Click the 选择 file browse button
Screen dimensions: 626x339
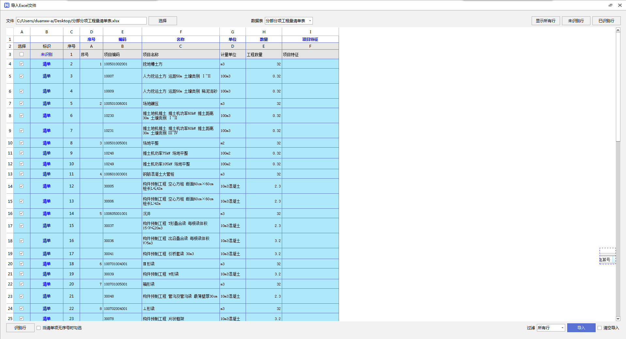click(x=163, y=21)
